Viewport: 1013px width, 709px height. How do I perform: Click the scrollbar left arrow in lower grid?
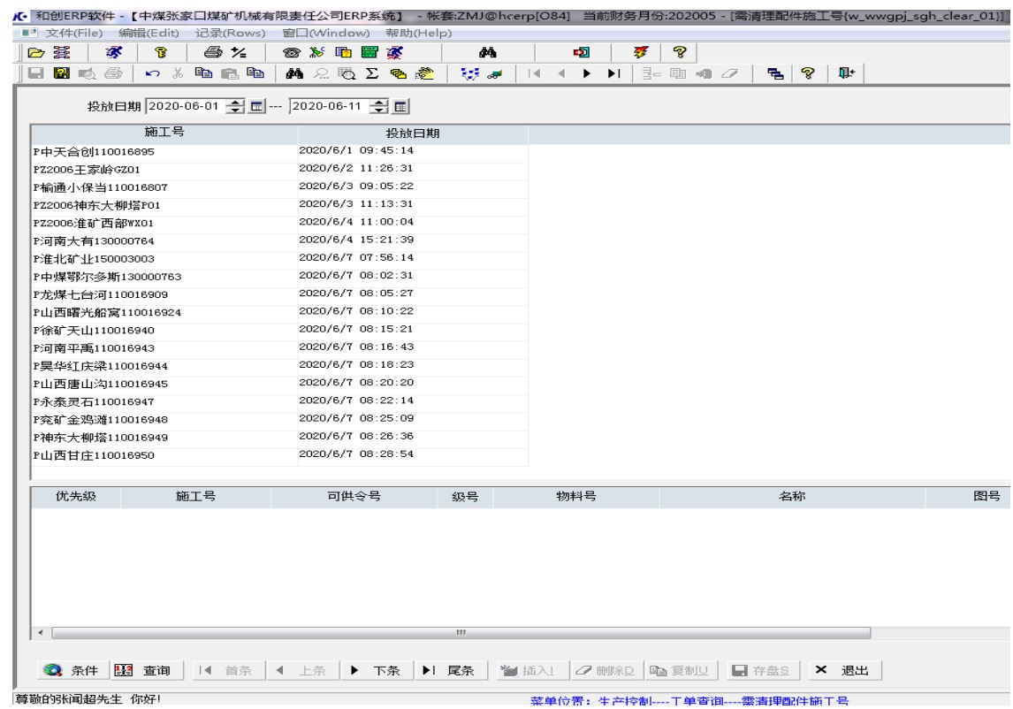[41, 633]
